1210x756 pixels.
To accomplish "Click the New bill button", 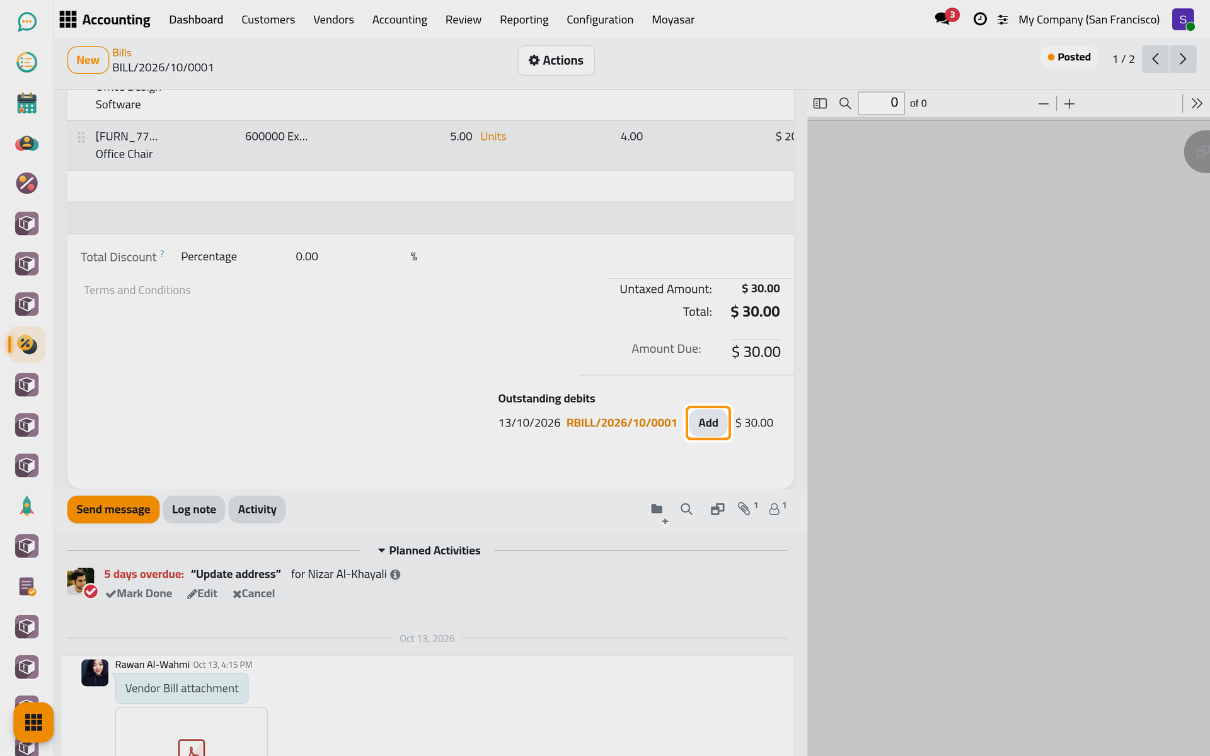I will pos(88,60).
